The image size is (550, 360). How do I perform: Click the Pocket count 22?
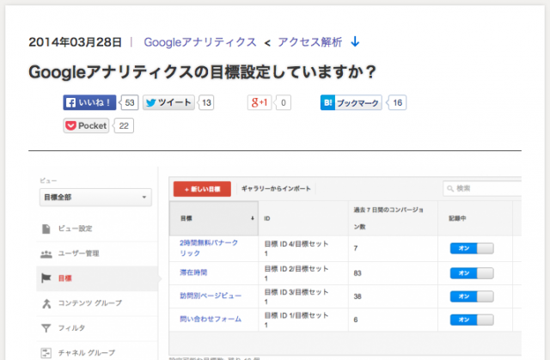tap(124, 125)
